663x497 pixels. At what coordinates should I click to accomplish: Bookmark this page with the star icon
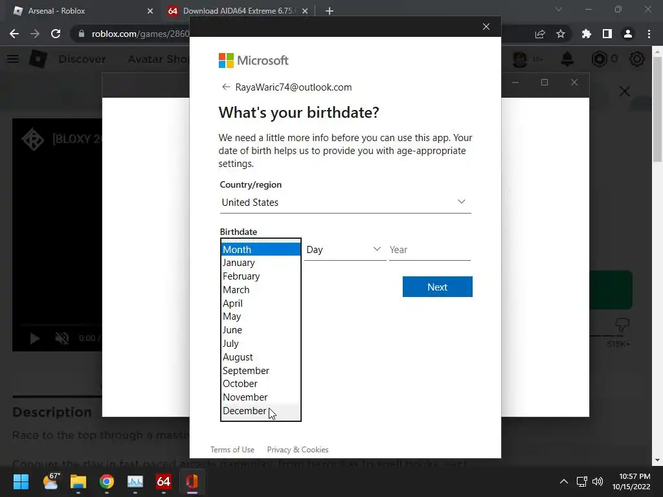click(x=561, y=34)
